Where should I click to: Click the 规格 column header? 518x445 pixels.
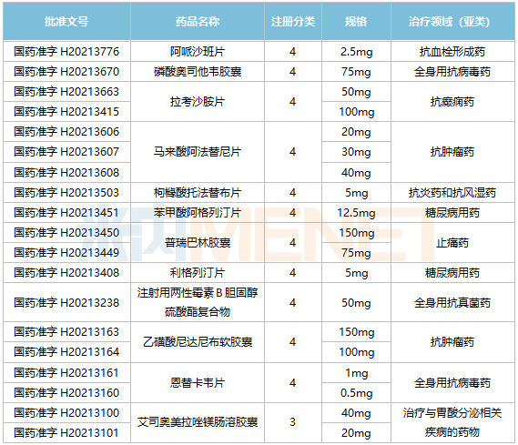356,22
